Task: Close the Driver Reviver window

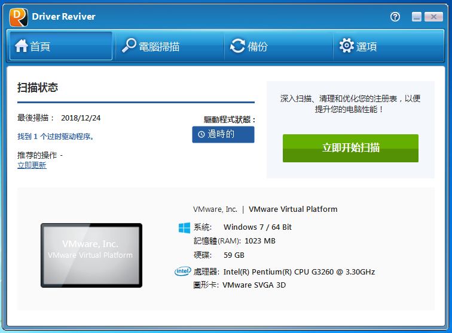Action: coord(433,17)
